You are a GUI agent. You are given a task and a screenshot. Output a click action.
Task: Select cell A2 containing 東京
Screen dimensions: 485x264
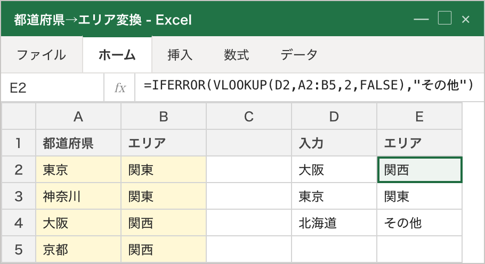(x=78, y=169)
